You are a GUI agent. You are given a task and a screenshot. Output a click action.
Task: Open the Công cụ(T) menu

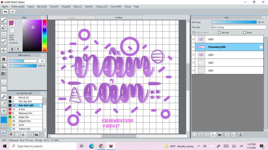[x=102, y=7]
